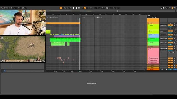Toggle the orange Automation Arm icon
Image resolution: width=177 pixels, height=99 pixels.
point(85,8)
